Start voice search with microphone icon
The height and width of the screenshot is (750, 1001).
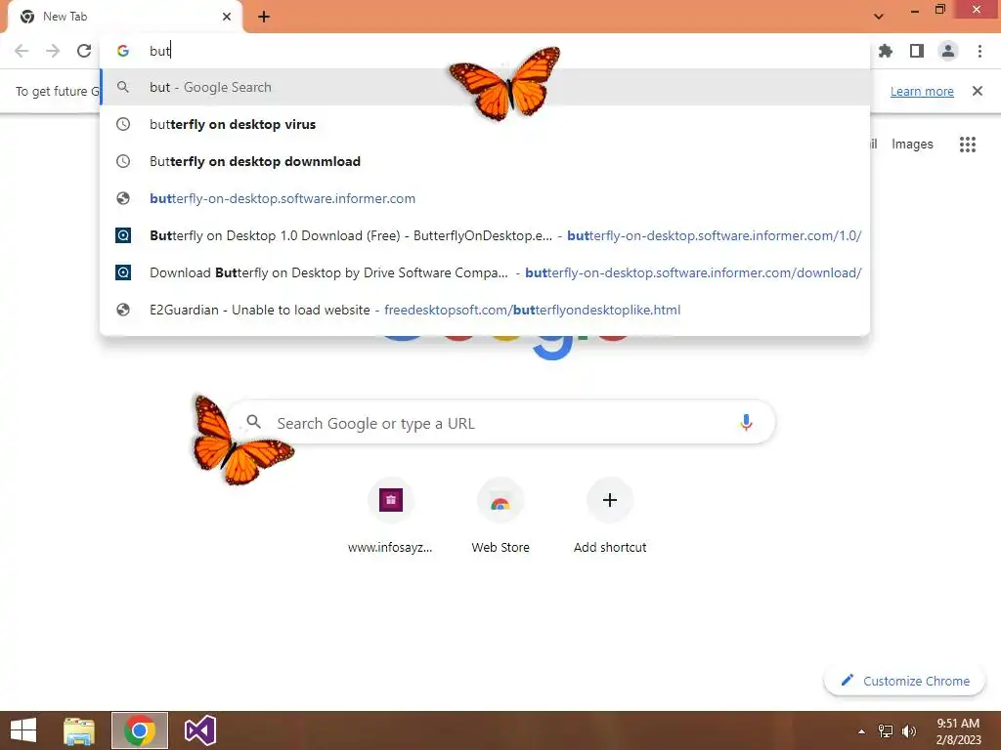pyautogui.click(x=746, y=422)
